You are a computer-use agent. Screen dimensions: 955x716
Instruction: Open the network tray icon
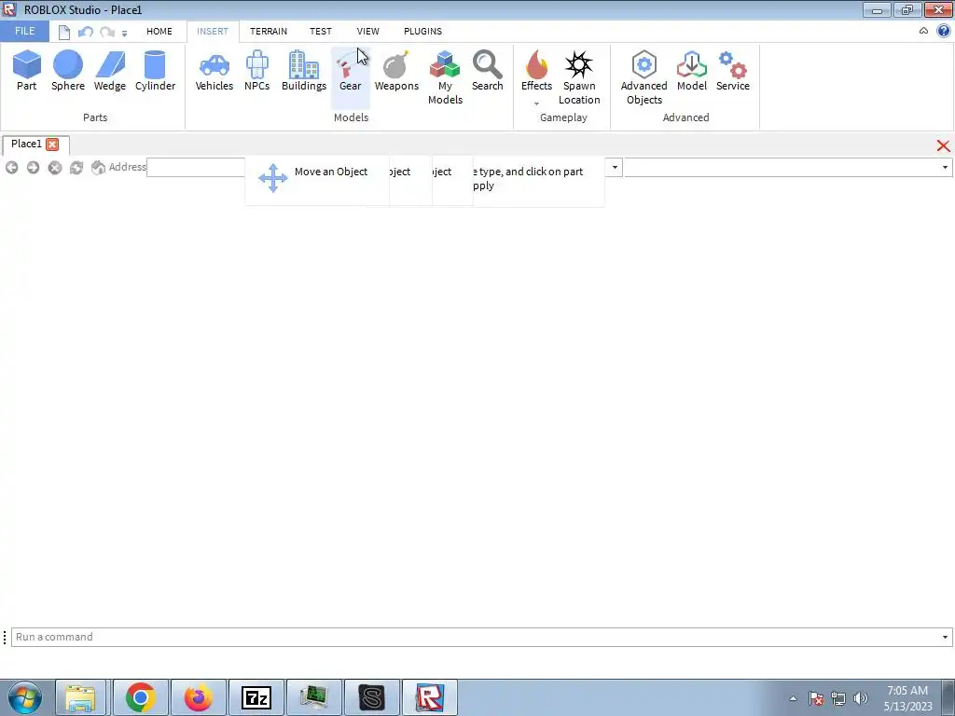point(838,698)
